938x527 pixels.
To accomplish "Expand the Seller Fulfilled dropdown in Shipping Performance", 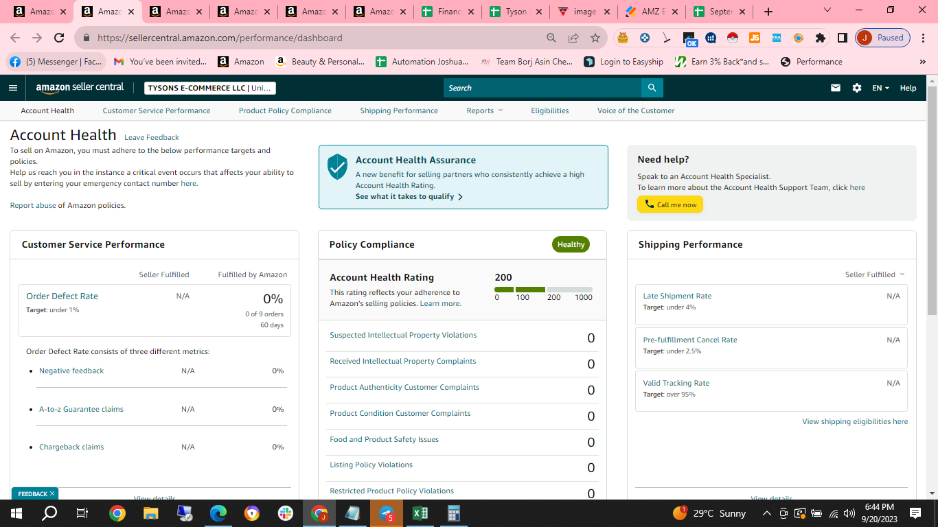I will point(875,274).
